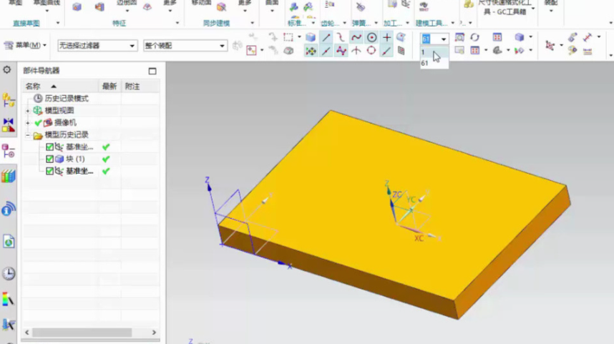Collapse the 模型历史记录 folder node
Viewport: 614px width, 344px height.
[x=28, y=135]
